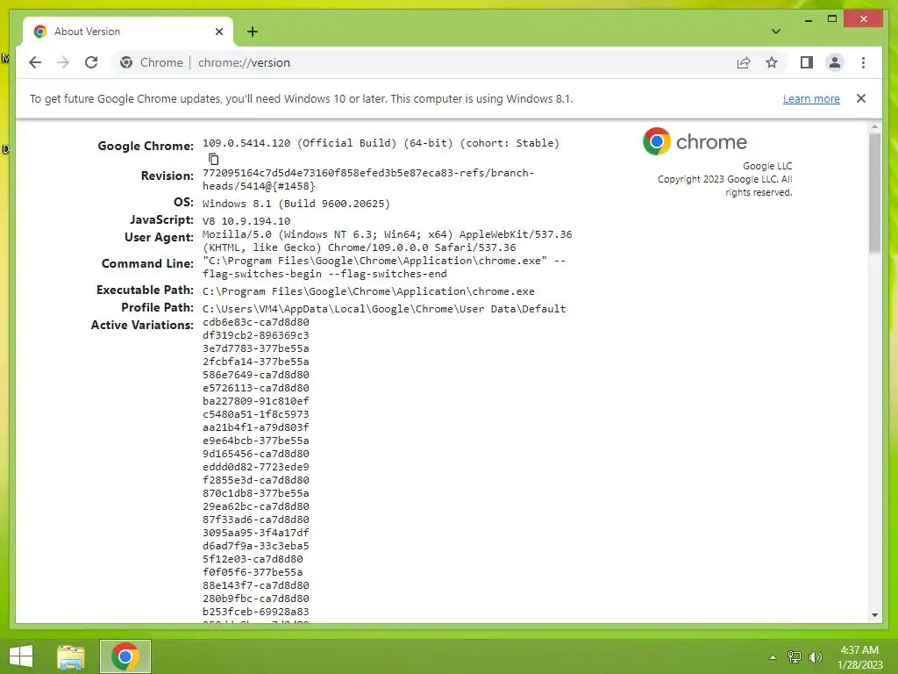Screen dimensions: 898x674
Task: Click variation eddd0d82-7723ede9
Action: [x=255, y=467]
